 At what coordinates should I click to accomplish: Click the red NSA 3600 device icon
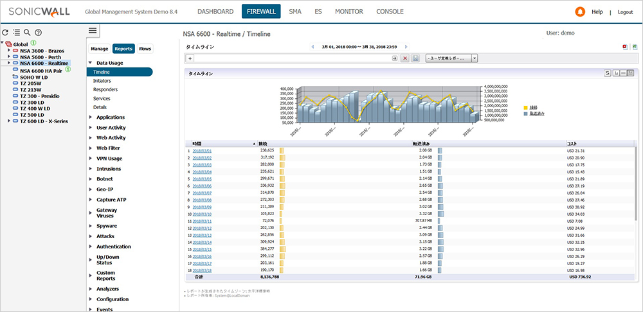tap(15, 50)
